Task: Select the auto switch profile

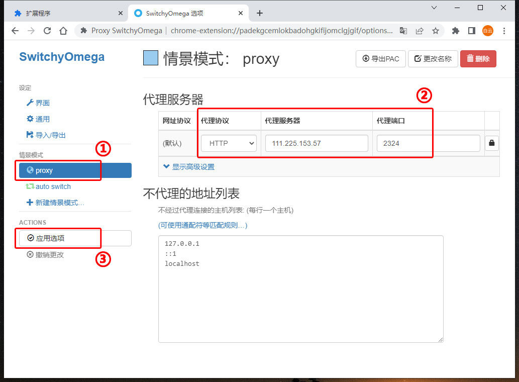Action: 48,186
